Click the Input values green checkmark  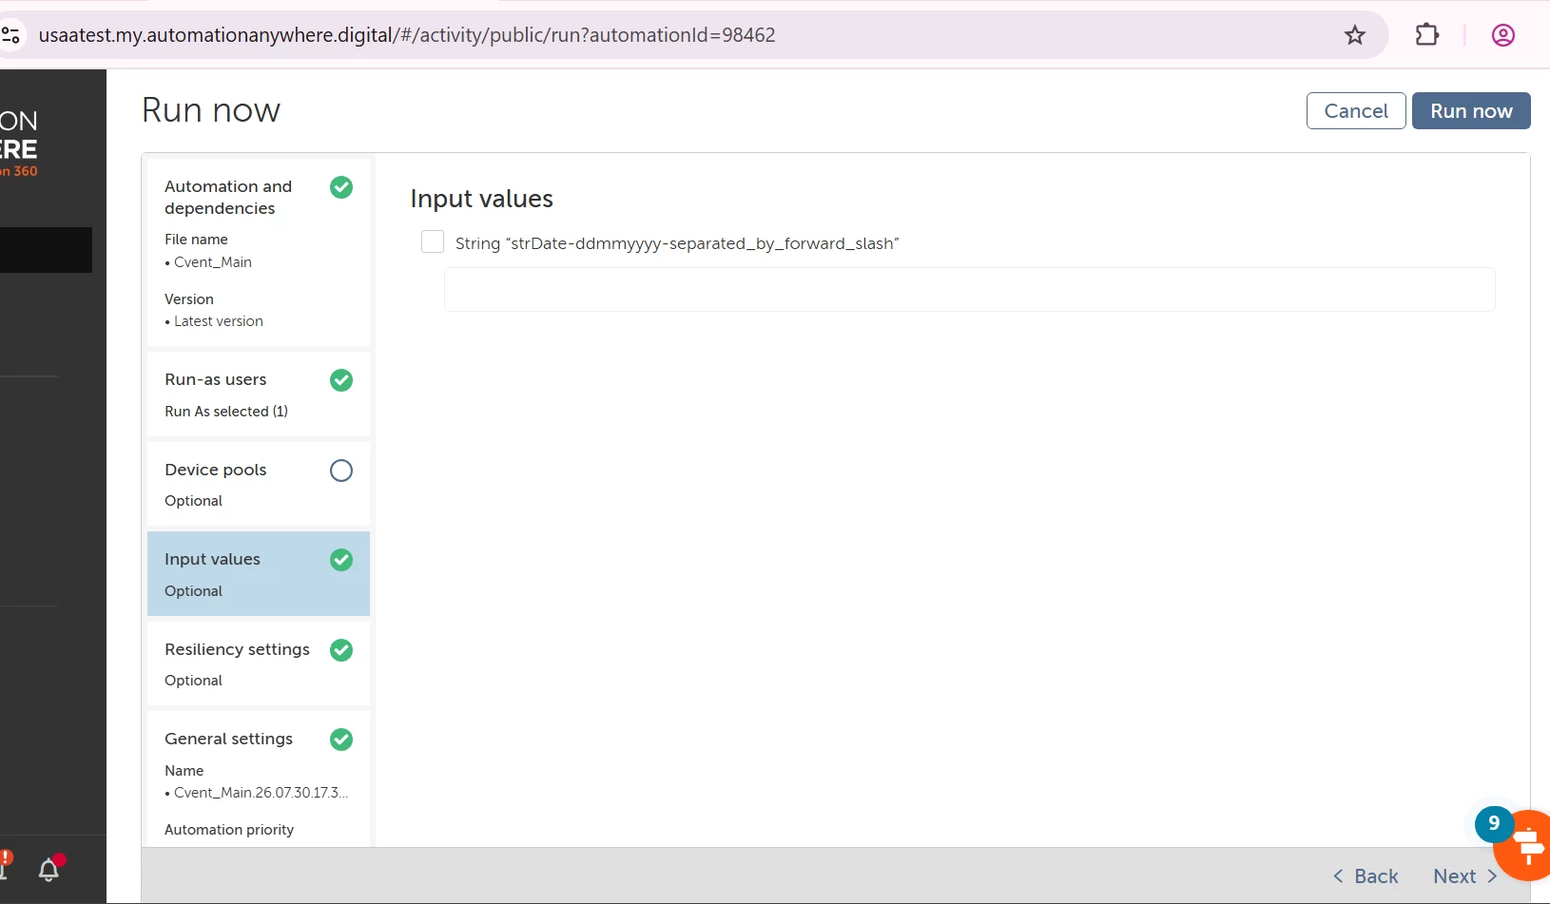tap(341, 560)
